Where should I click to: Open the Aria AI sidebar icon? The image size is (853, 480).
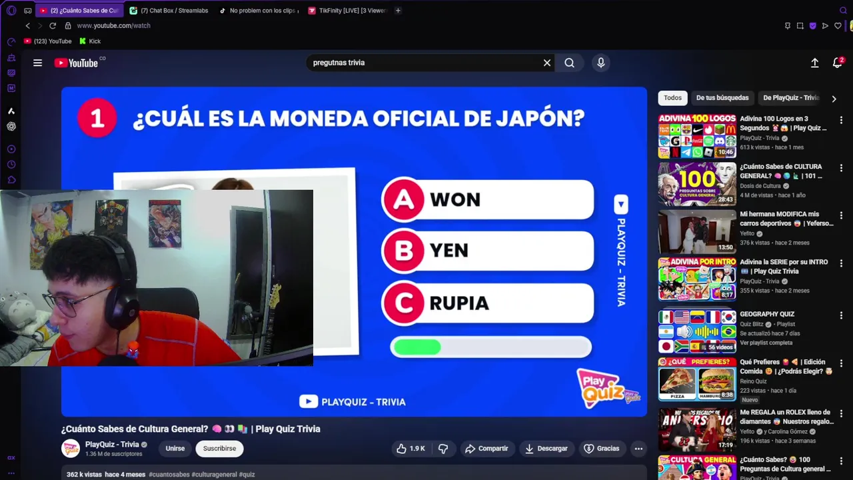point(11,111)
